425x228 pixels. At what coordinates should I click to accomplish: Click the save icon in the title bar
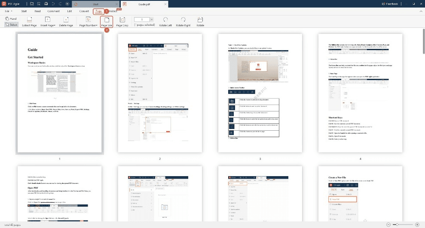tap(39, 4)
